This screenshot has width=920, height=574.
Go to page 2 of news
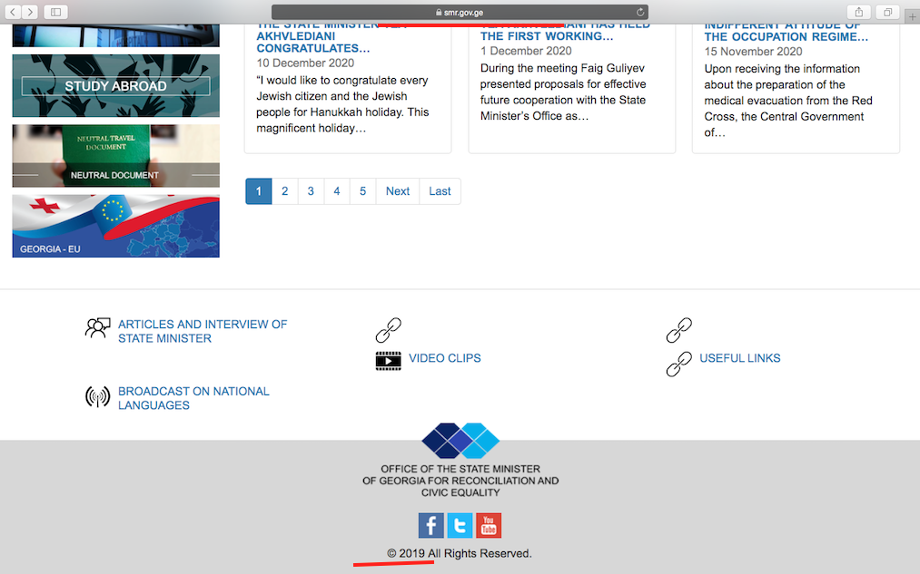coord(284,191)
